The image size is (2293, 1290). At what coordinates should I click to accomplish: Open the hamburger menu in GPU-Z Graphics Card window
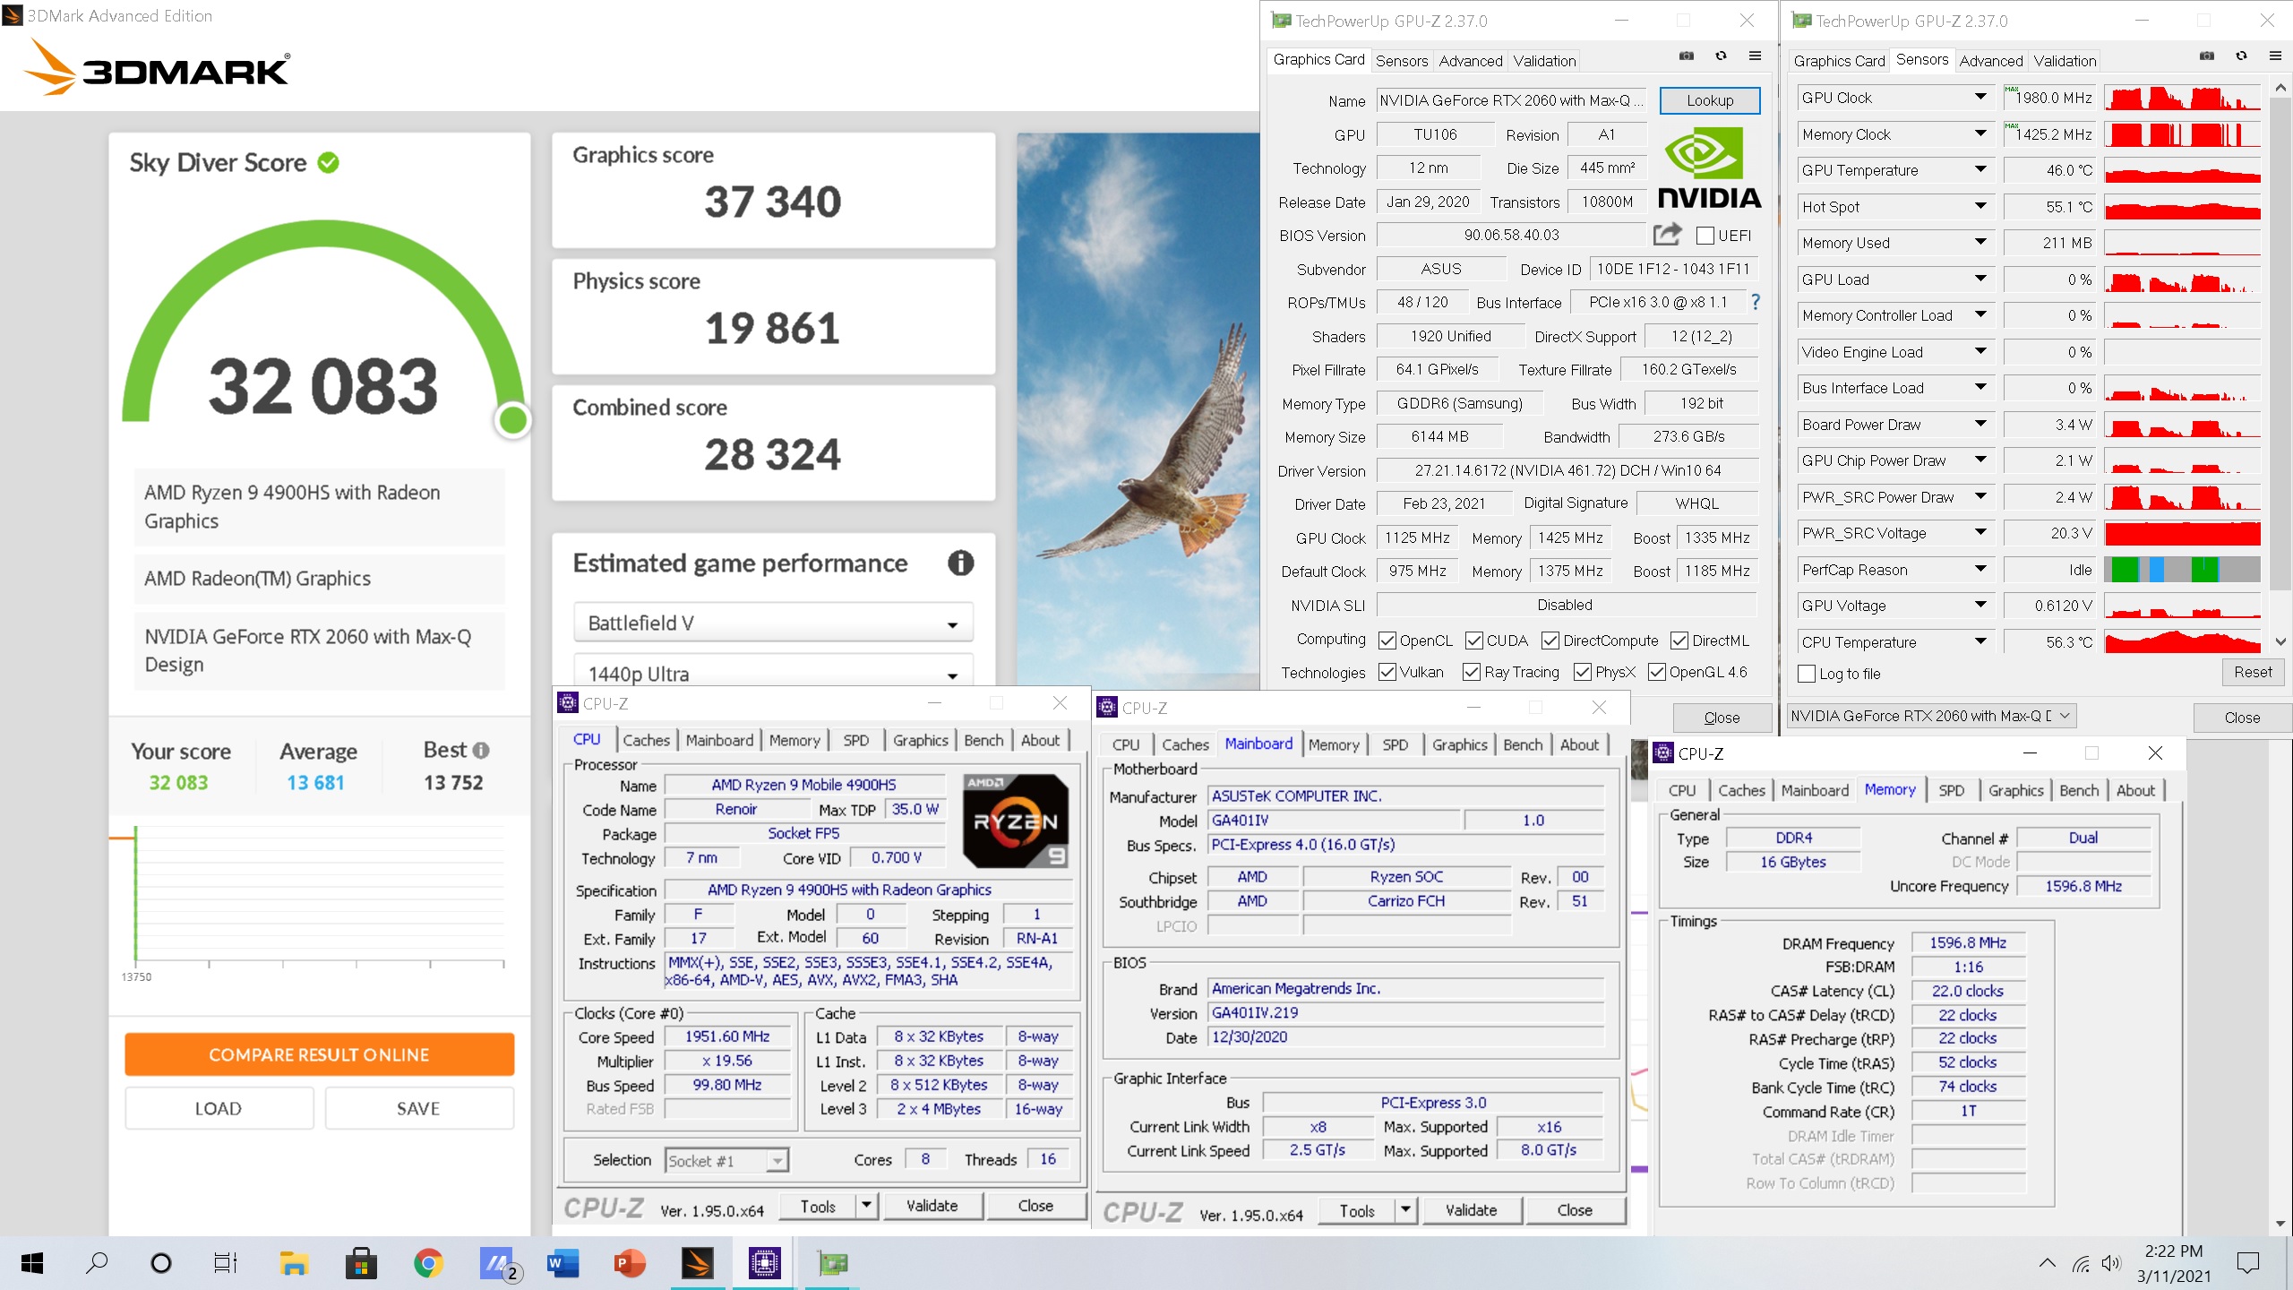[1755, 56]
